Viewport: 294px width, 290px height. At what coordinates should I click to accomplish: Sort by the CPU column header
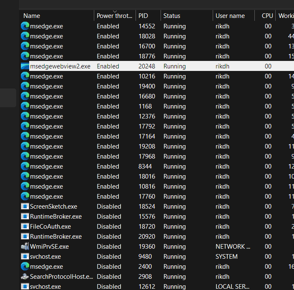point(265,16)
